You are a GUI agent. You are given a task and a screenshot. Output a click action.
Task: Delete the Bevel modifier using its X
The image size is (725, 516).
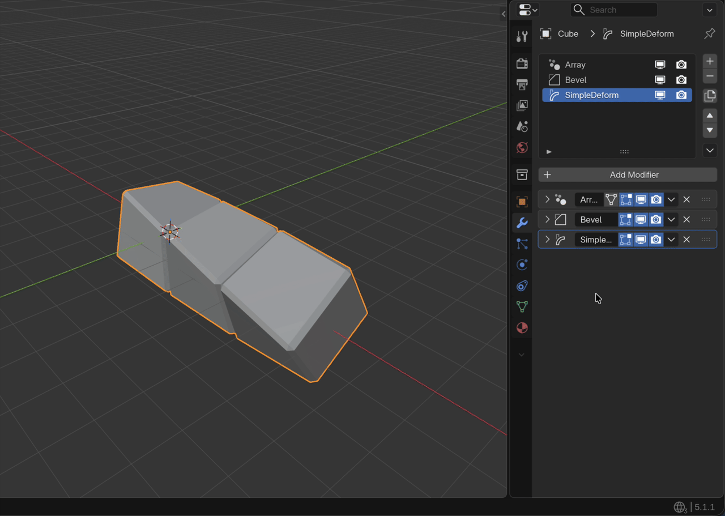(686, 219)
